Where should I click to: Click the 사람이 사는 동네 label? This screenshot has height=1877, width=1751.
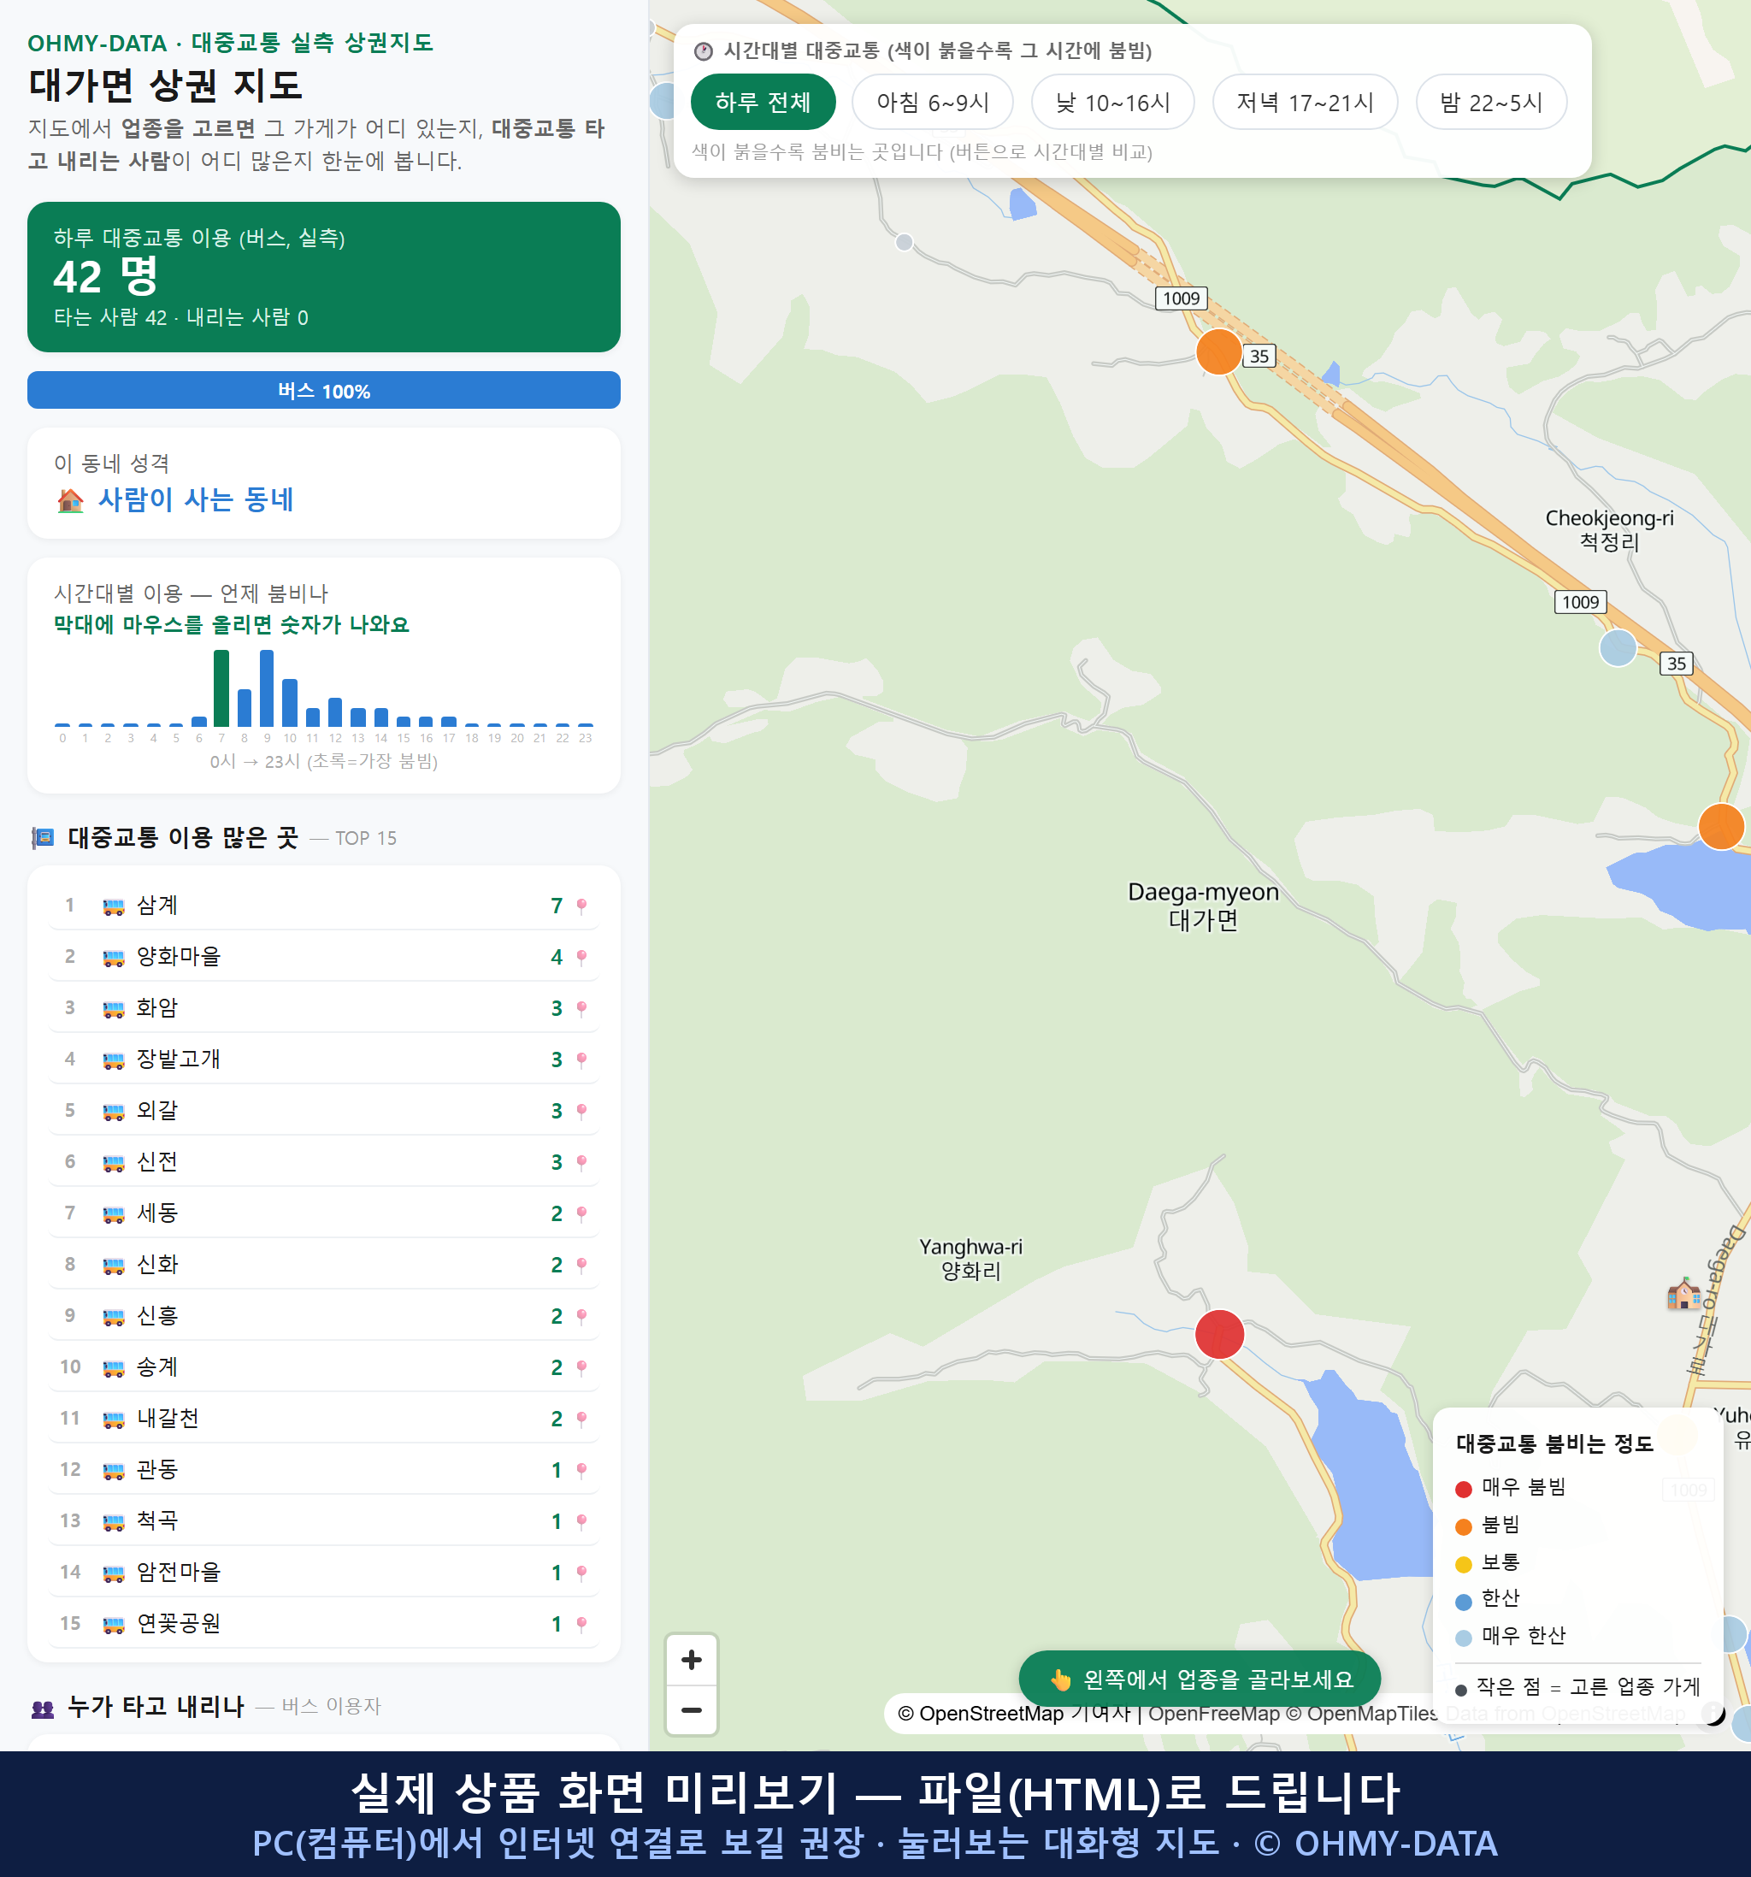[x=196, y=499]
